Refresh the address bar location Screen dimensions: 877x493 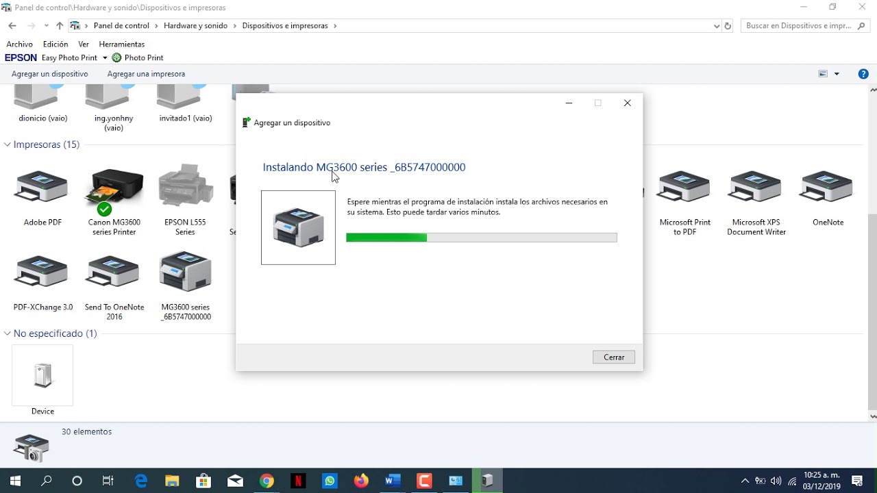click(728, 26)
